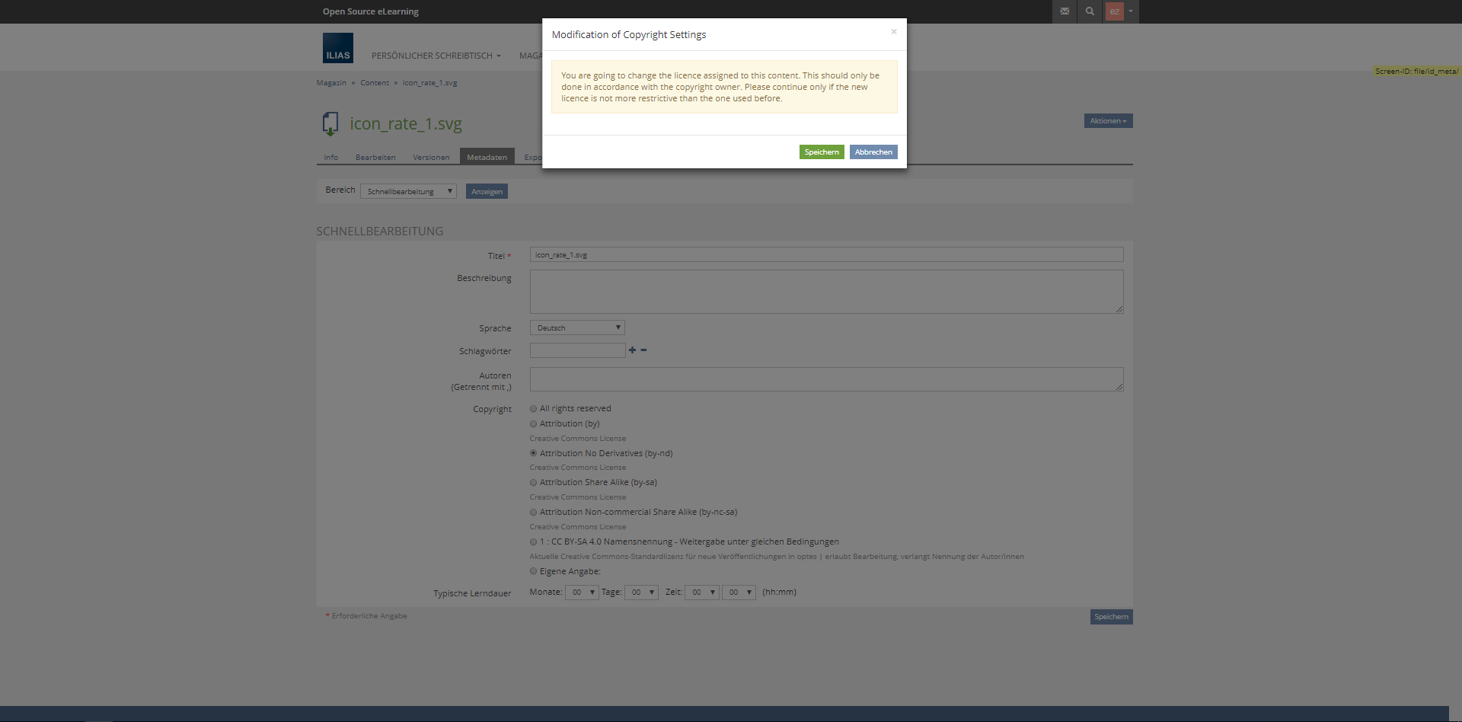
Task: Open the Monate duration dropdown
Action: coord(582,593)
